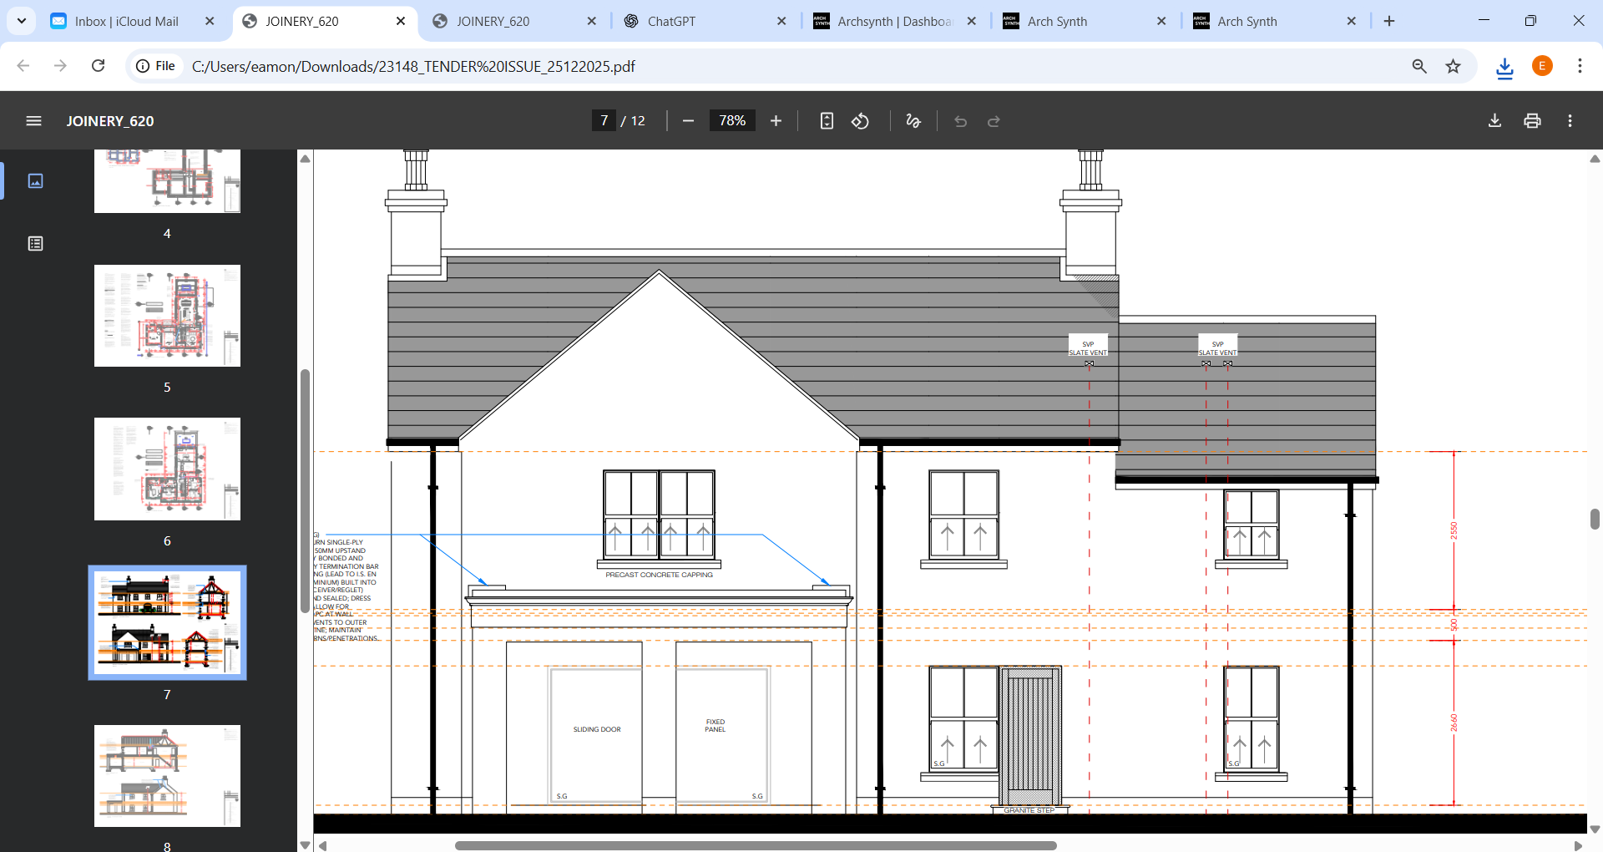Image resolution: width=1603 pixels, height=852 pixels.
Task: Click the fit to page icon
Action: tap(827, 121)
